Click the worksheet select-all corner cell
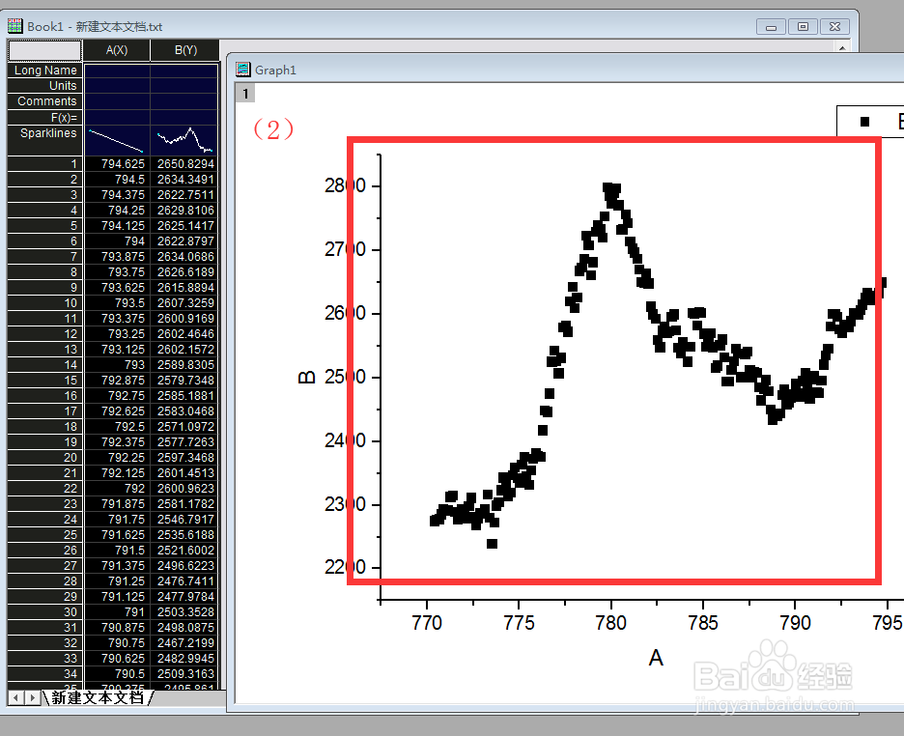Image resolution: width=904 pixels, height=736 pixels. click(45, 50)
